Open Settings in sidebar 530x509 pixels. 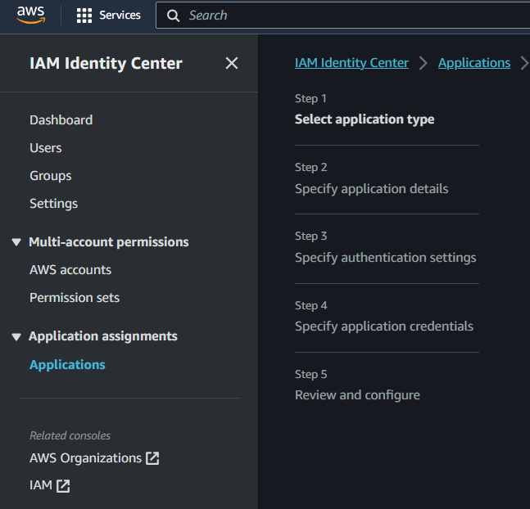tap(54, 204)
